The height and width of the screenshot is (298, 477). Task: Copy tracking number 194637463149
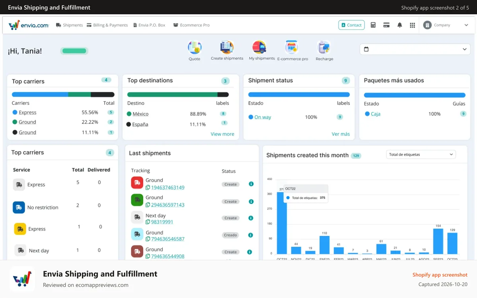[x=148, y=188]
